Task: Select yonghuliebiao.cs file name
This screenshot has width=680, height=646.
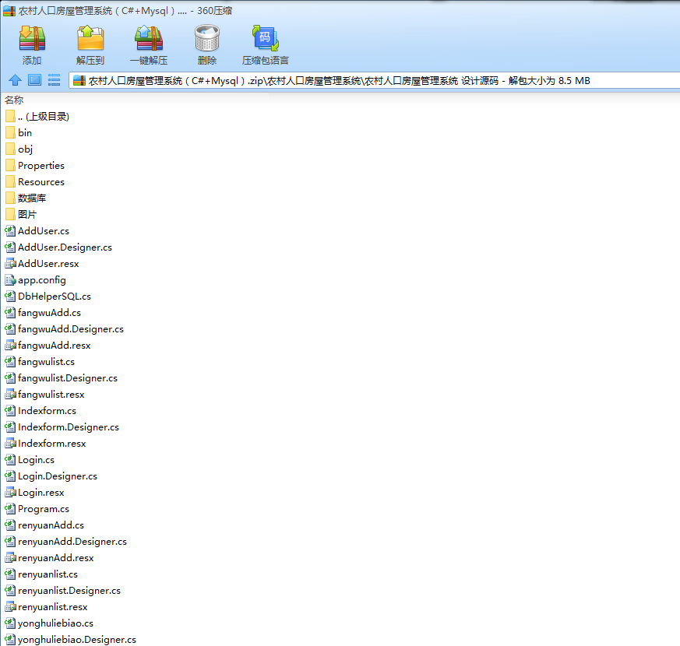Action: [x=55, y=623]
